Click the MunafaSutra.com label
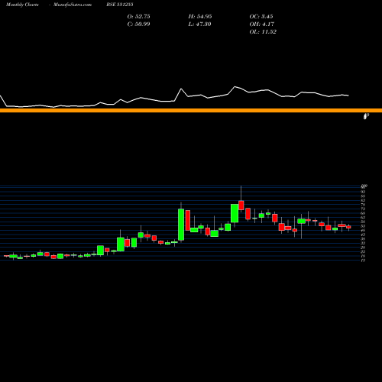Screen dimensions: 382x382 tap(73, 5)
